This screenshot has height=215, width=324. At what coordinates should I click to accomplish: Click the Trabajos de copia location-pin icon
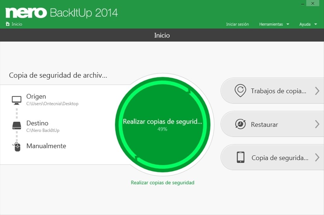(x=240, y=90)
